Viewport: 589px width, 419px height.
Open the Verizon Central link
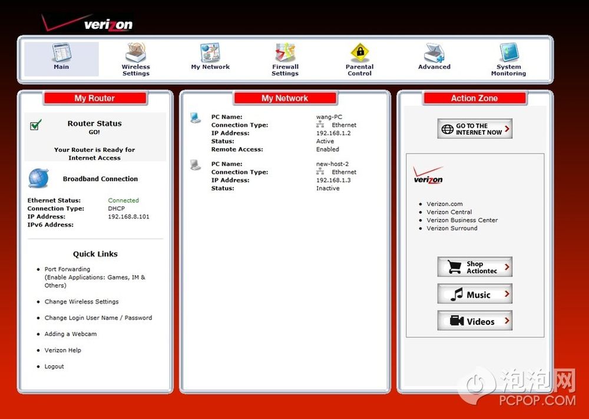point(449,212)
